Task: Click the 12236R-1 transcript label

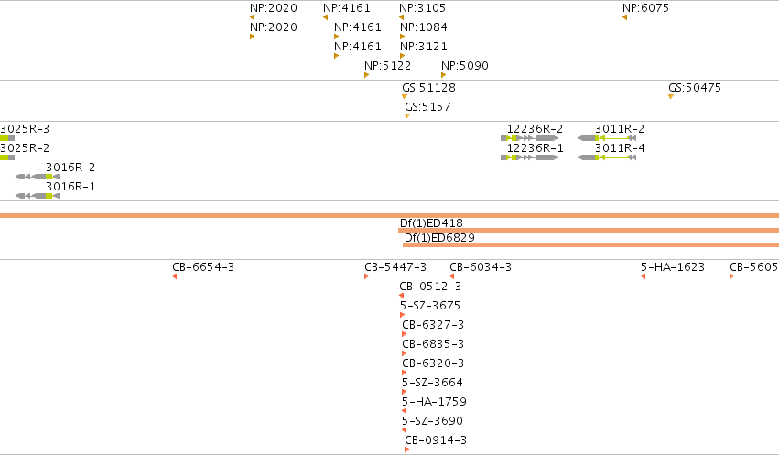Action: [x=536, y=148]
